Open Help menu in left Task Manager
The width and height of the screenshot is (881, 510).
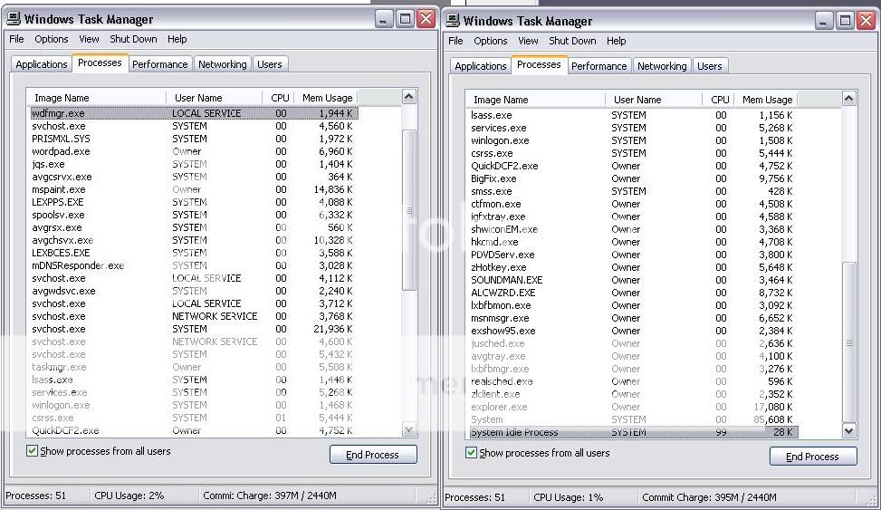click(x=177, y=39)
